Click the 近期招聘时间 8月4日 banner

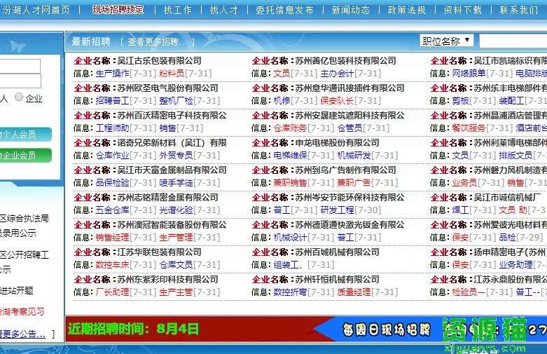pyautogui.click(x=134, y=329)
